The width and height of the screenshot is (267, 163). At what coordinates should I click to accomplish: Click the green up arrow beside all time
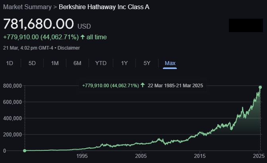[x=83, y=37]
